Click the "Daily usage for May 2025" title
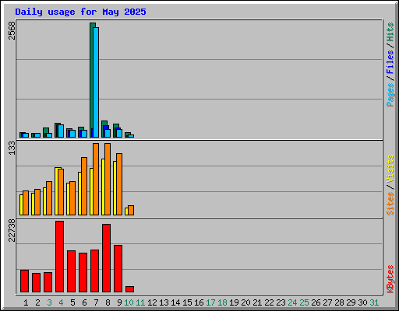Viewport: 399px width, 311px height. coord(80,12)
